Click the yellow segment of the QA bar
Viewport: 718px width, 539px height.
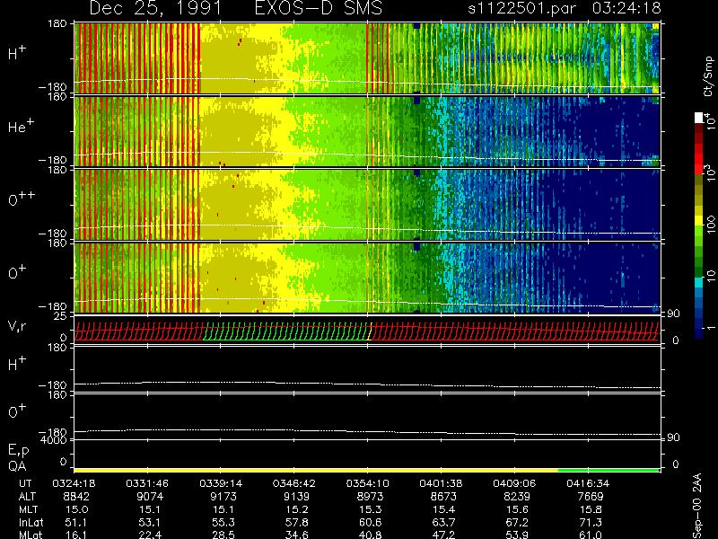[x=316, y=470]
